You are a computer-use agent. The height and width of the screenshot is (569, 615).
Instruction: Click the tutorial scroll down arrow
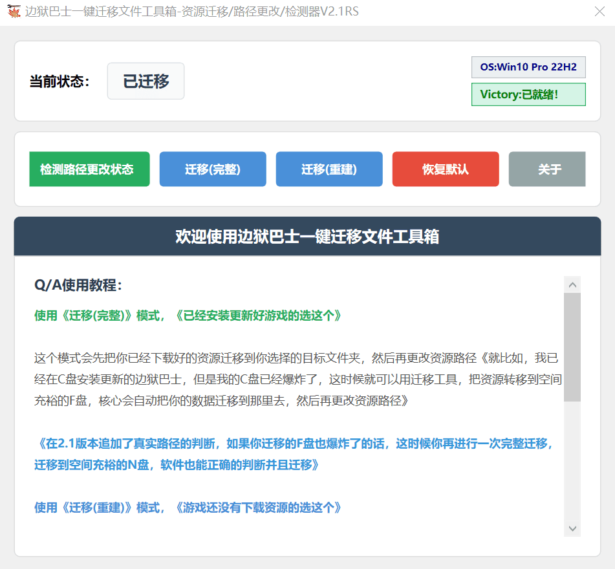point(572,528)
